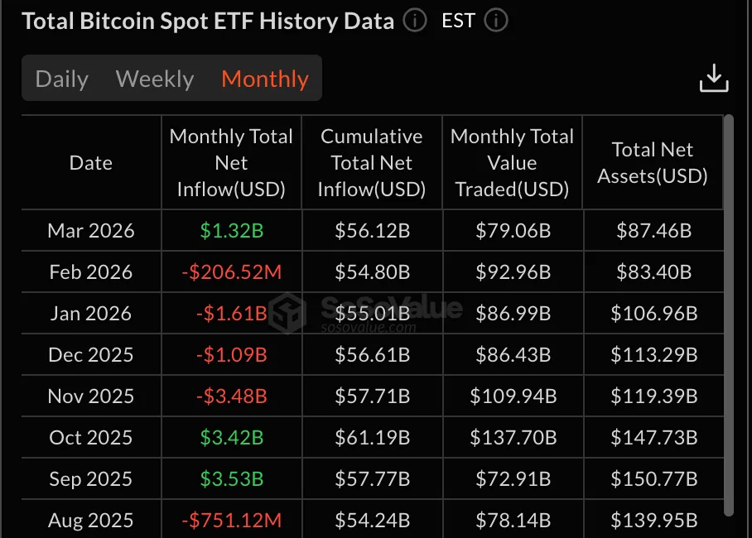Click the Date column header
Viewport: 752px width, 538px height.
point(90,162)
